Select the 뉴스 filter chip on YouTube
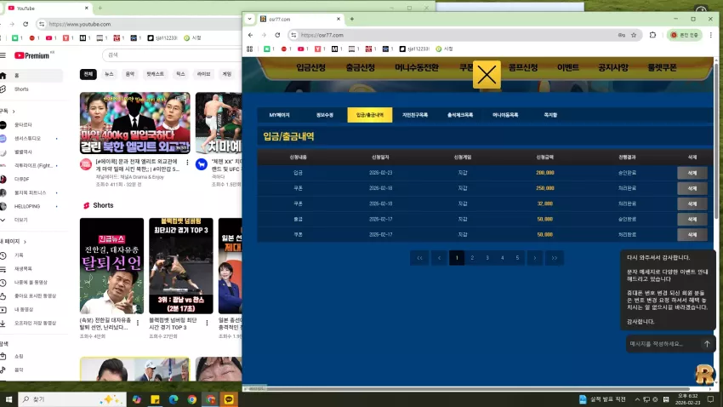Screen dimensions: 723x407 (109, 74)
